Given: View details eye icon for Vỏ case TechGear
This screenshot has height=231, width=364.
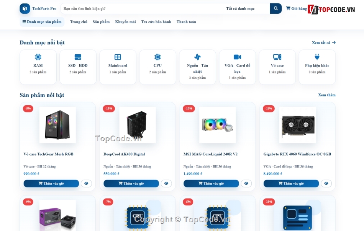Looking at the screenshot, I should pyautogui.click(x=86, y=184).
